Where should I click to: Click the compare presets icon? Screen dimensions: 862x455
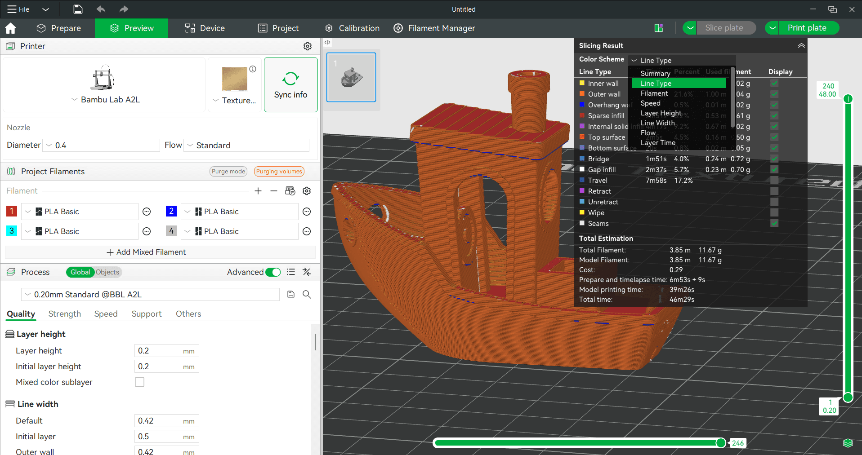point(307,272)
